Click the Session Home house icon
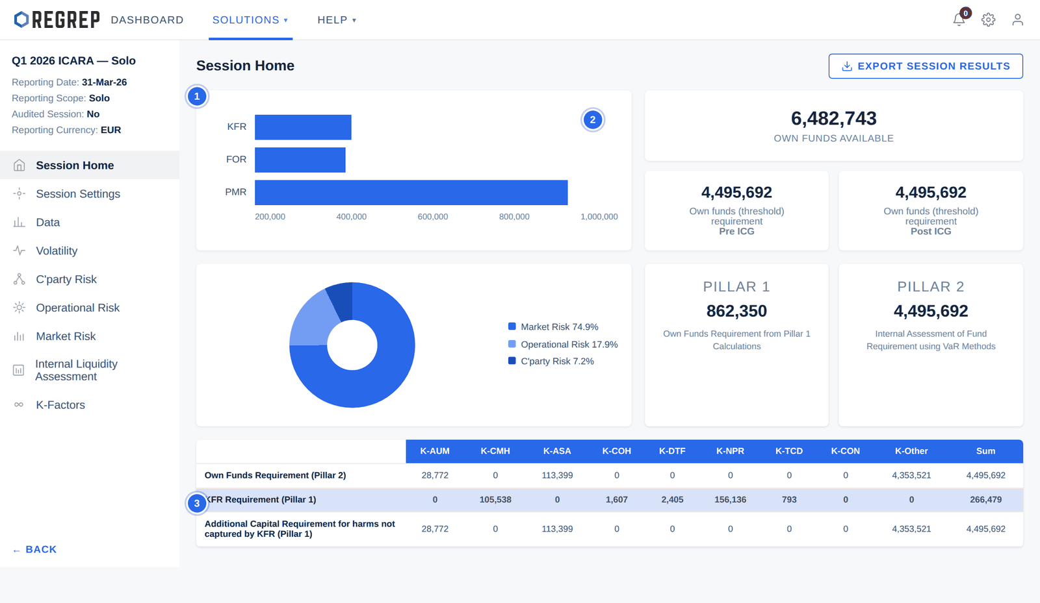Image resolution: width=1040 pixels, height=603 pixels. pyautogui.click(x=19, y=166)
